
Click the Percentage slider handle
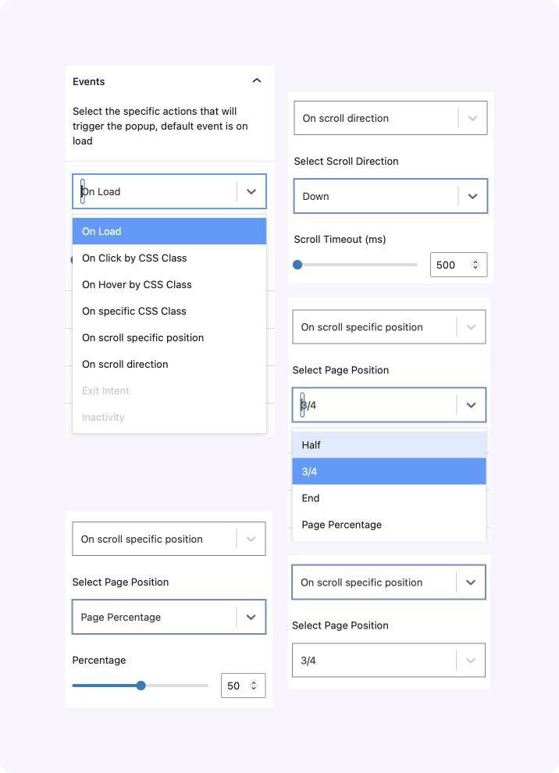[x=141, y=686]
